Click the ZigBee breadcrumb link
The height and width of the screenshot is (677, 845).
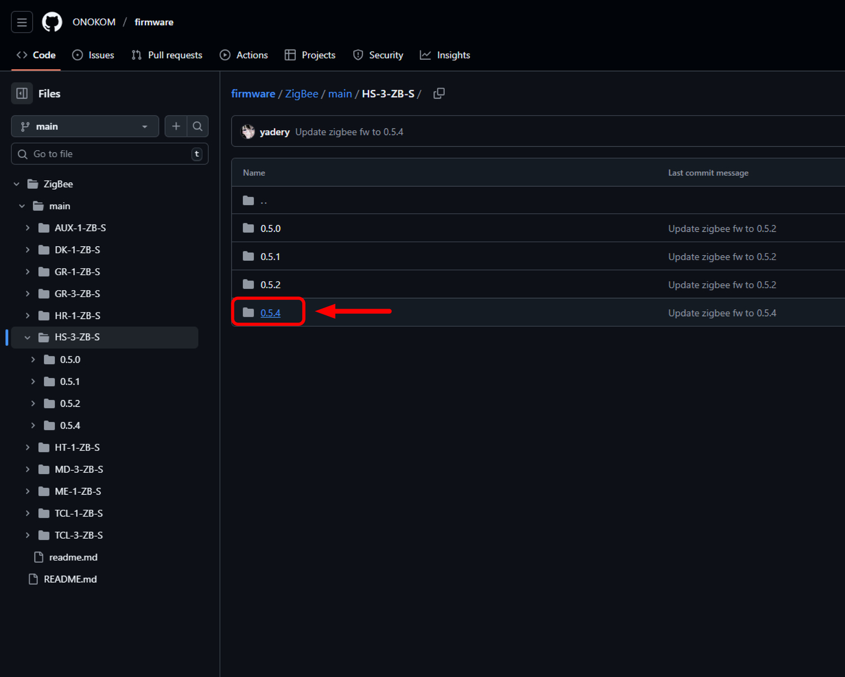tap(301, 93)
